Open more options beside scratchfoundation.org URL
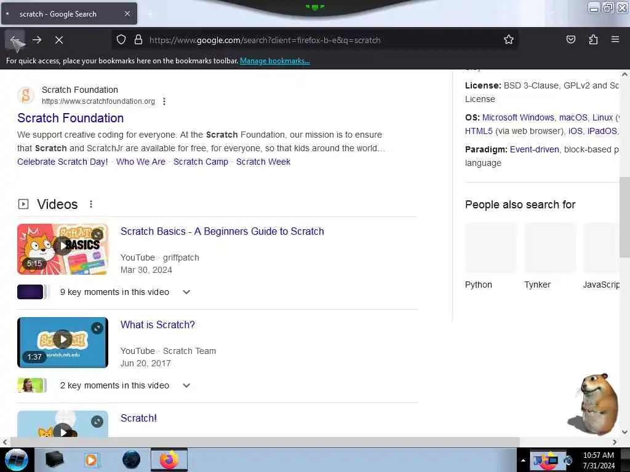This screenshot has width=630, height=472. coord(164,101)
